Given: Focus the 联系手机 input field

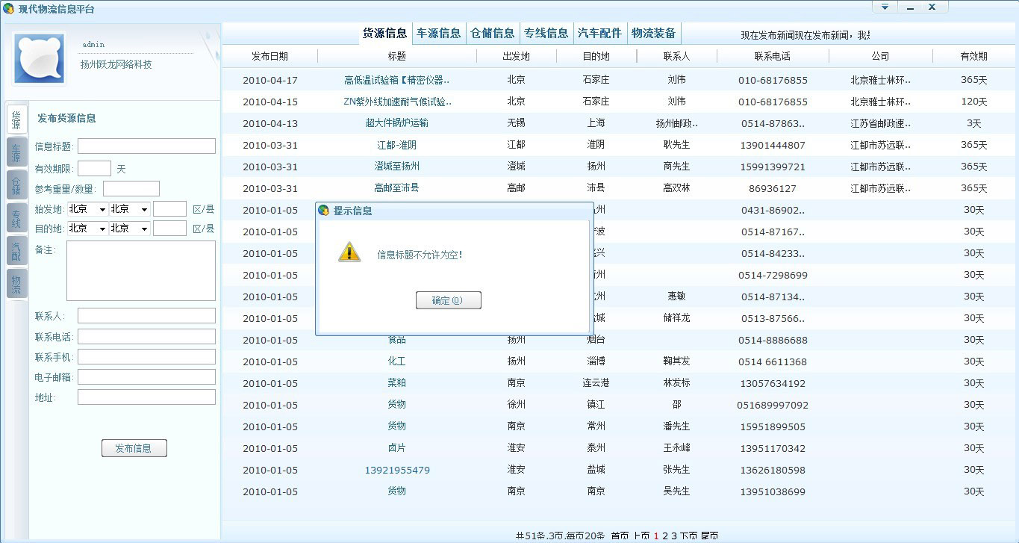Looking at the screenshot, I should tap(146, 357).
